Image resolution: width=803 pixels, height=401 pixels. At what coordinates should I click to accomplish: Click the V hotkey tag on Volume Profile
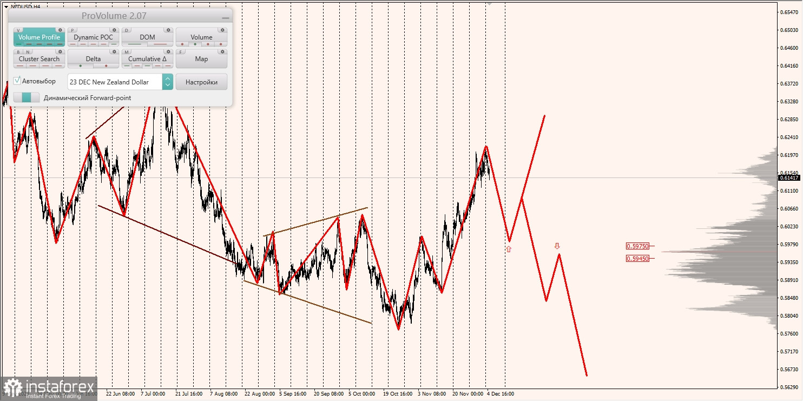[18, 30]
